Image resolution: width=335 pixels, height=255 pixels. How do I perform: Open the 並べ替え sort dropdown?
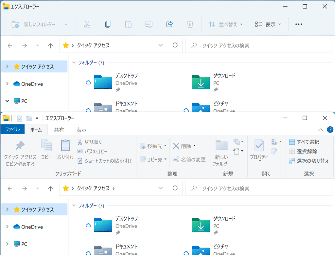(225, 24)
